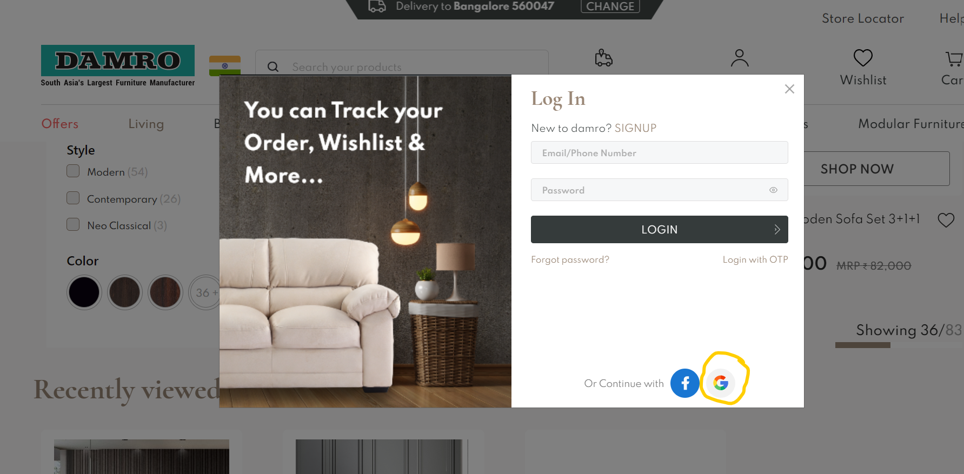Open the Offers menu

60,124
